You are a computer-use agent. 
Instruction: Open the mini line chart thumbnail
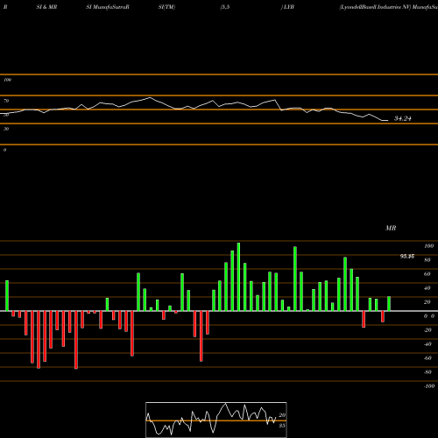click(x=216, y=420)
